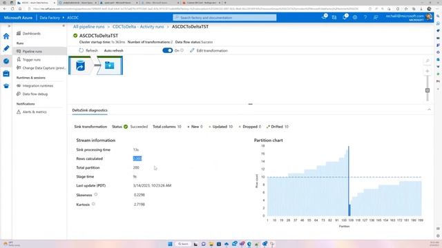
Task: Open the Author pencil hub
Action: point(6,48)
